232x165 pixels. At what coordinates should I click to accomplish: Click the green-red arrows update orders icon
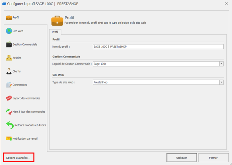[x=9, y=112]
